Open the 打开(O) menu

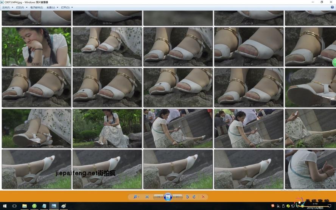[x=67, y=7]
